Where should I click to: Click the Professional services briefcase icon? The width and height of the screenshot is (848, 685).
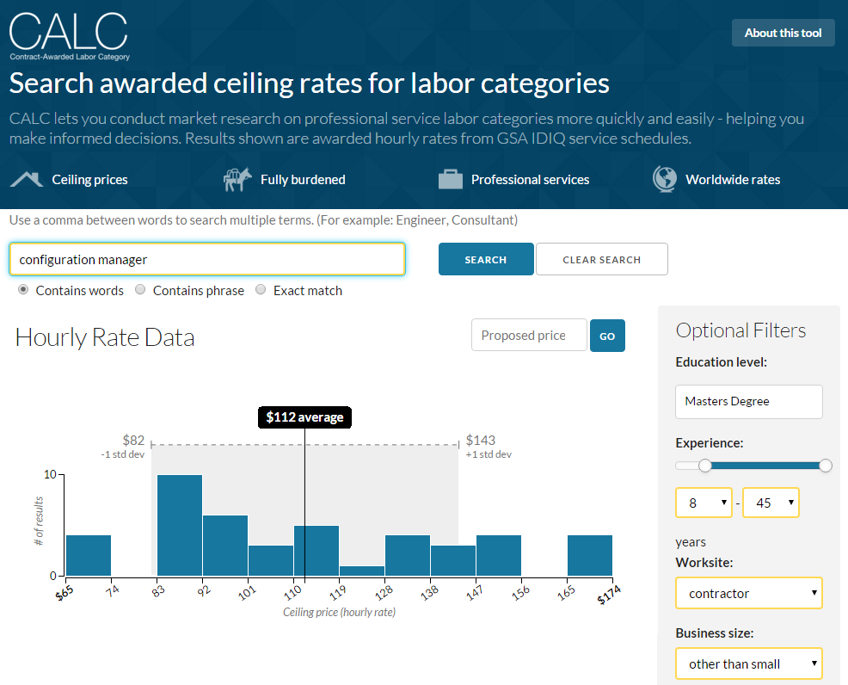pyautogui.click(x=450, y=179)
